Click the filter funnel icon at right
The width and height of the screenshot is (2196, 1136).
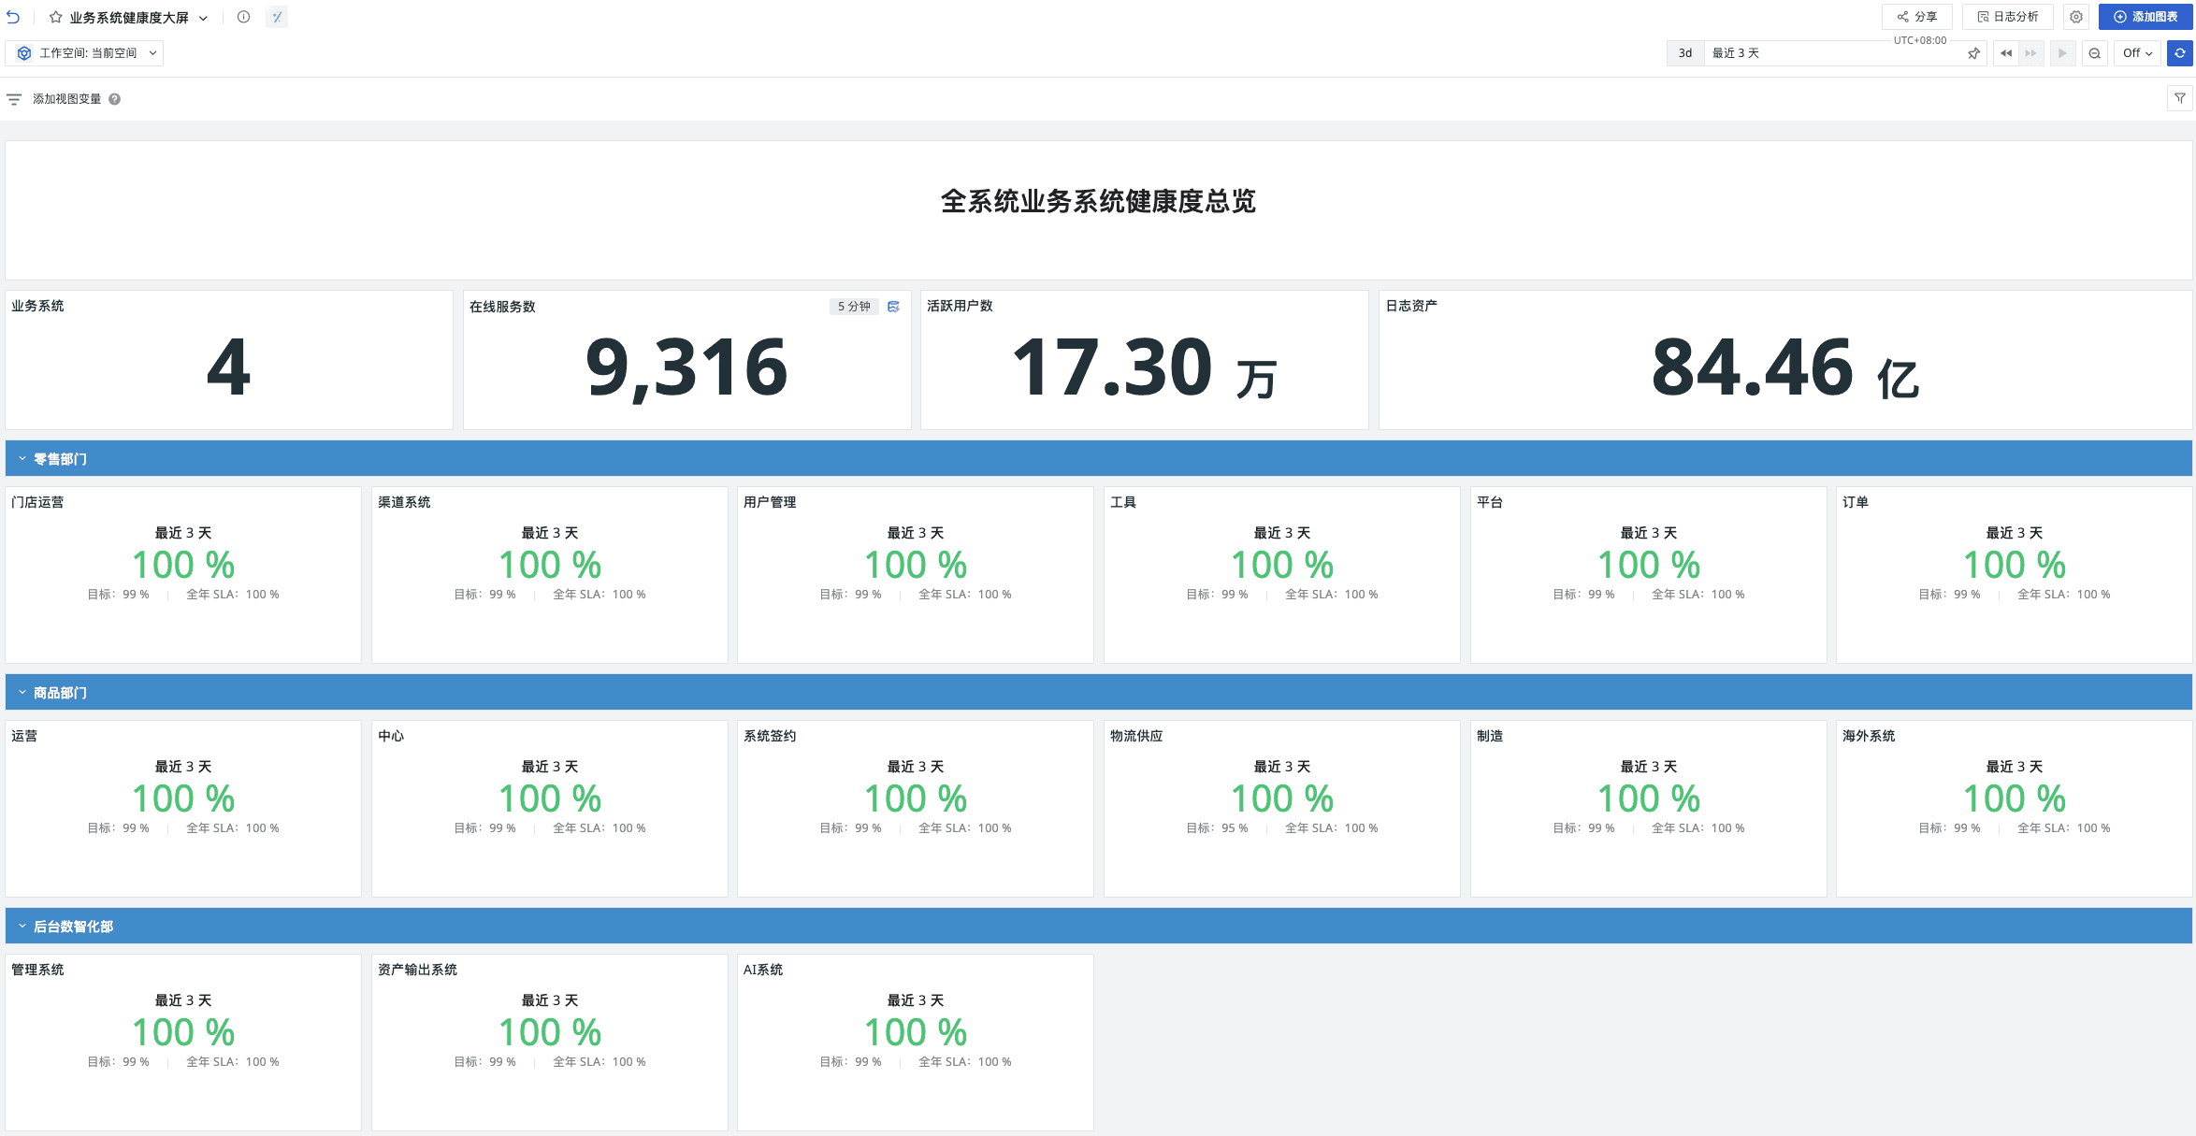pyautogui.click(x=2179, y=98)
